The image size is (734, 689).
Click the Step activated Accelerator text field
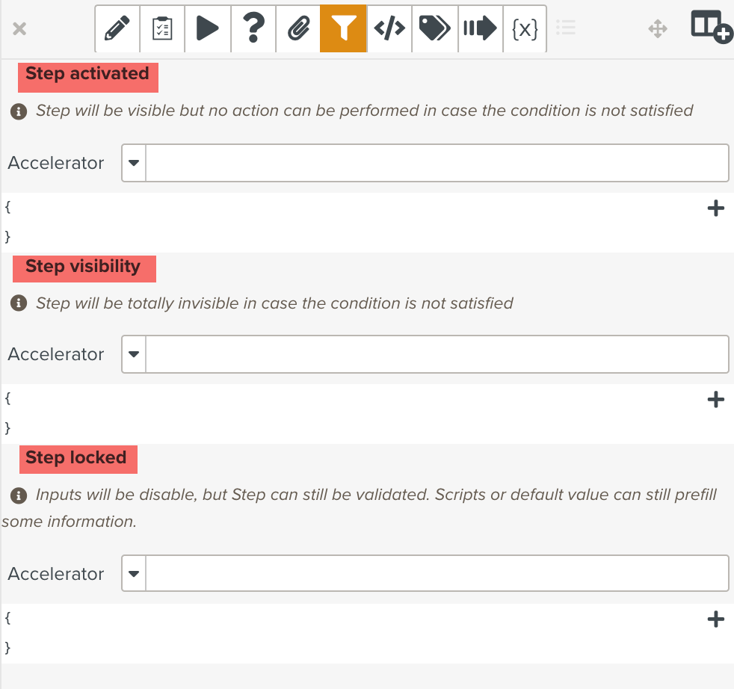click(x=437, y=163)
